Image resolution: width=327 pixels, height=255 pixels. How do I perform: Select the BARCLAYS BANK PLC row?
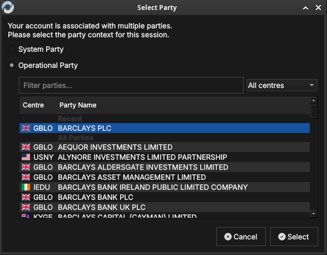[x=165, y=197]
